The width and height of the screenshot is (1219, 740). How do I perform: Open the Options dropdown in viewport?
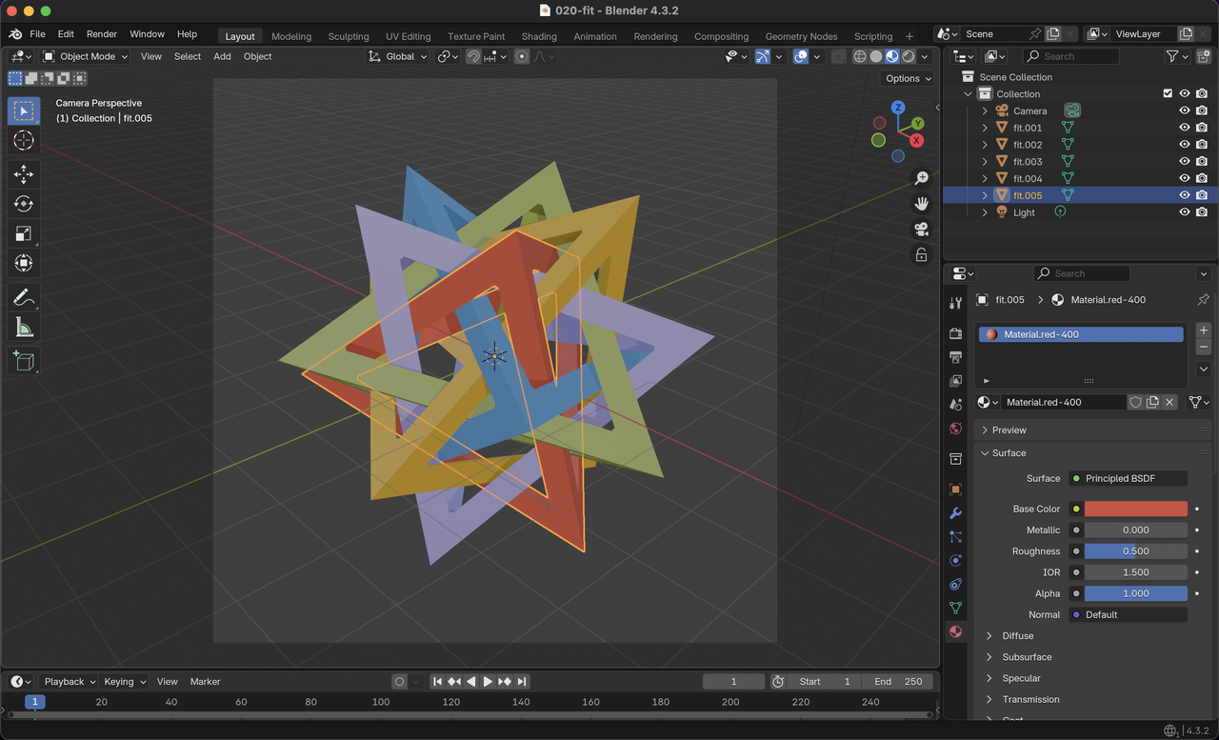tap(908, 78)
